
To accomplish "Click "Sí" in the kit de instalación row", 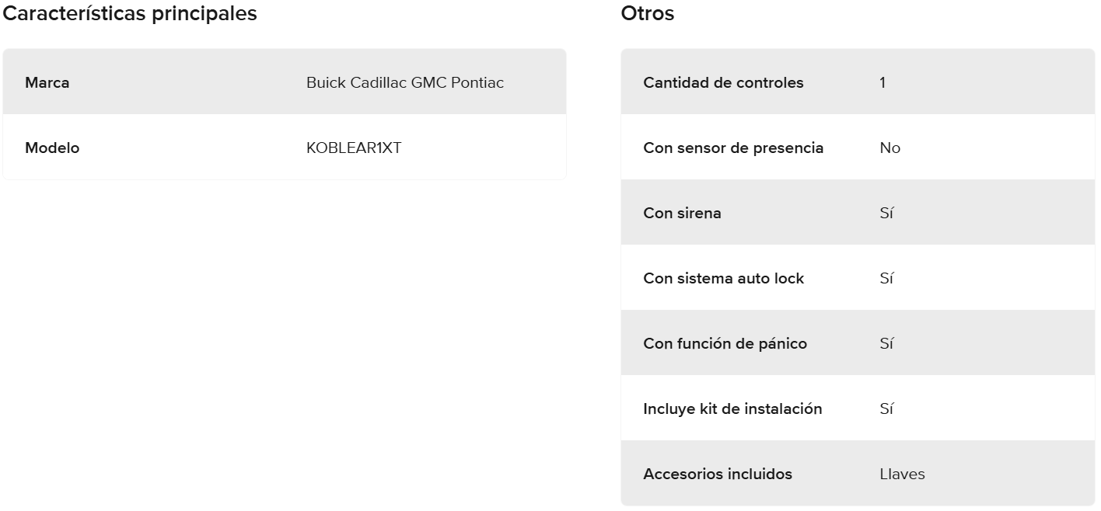I will 886,408.
